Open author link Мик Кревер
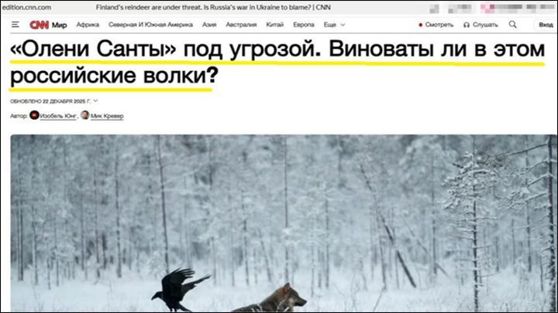This screenshot has width=558, height=313. (107, 116)
